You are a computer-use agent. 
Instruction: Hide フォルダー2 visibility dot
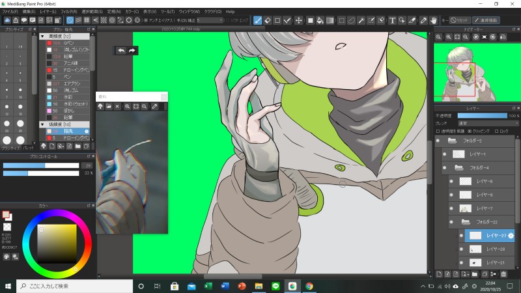point(438,141)
